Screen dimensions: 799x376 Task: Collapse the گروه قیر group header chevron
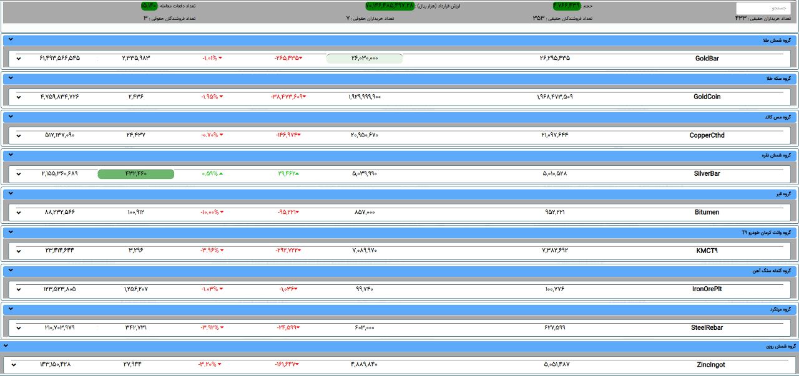click(x=11, y=194)
